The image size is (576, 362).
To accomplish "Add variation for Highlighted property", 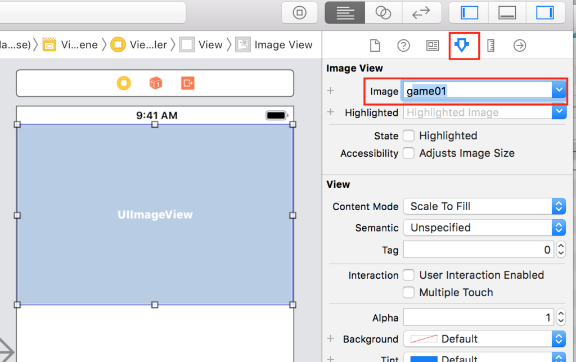I will pyautogui.click(x=331, y=112).
